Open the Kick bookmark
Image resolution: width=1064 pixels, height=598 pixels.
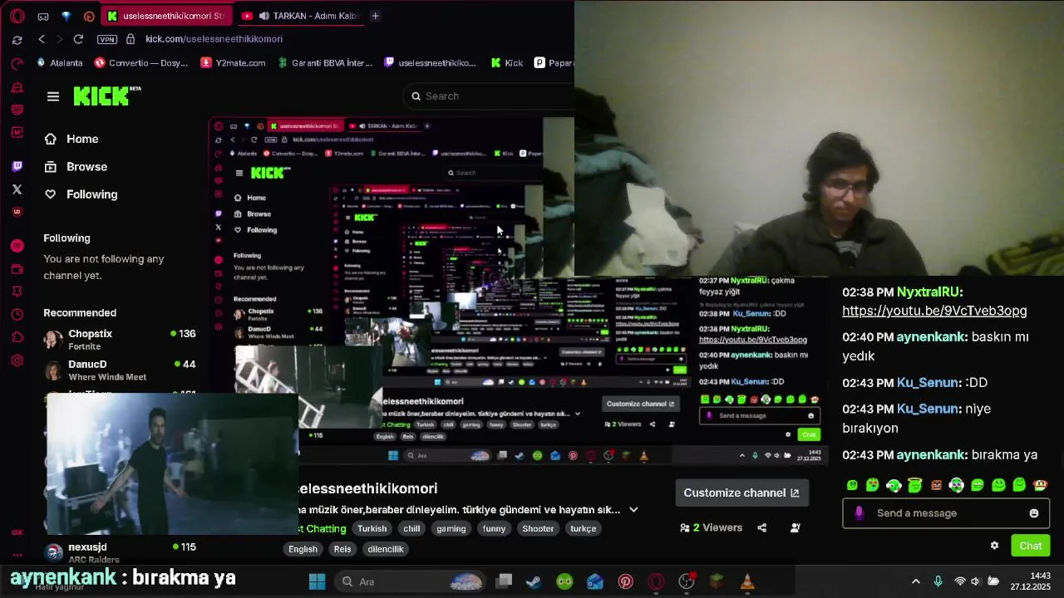[507, 63]
